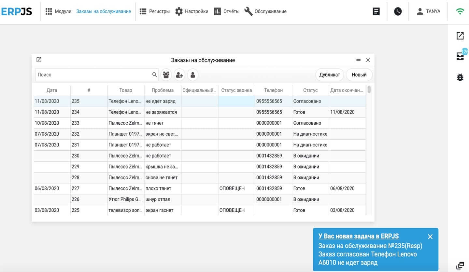Open the Регистры menu

[x=155, y=11]
